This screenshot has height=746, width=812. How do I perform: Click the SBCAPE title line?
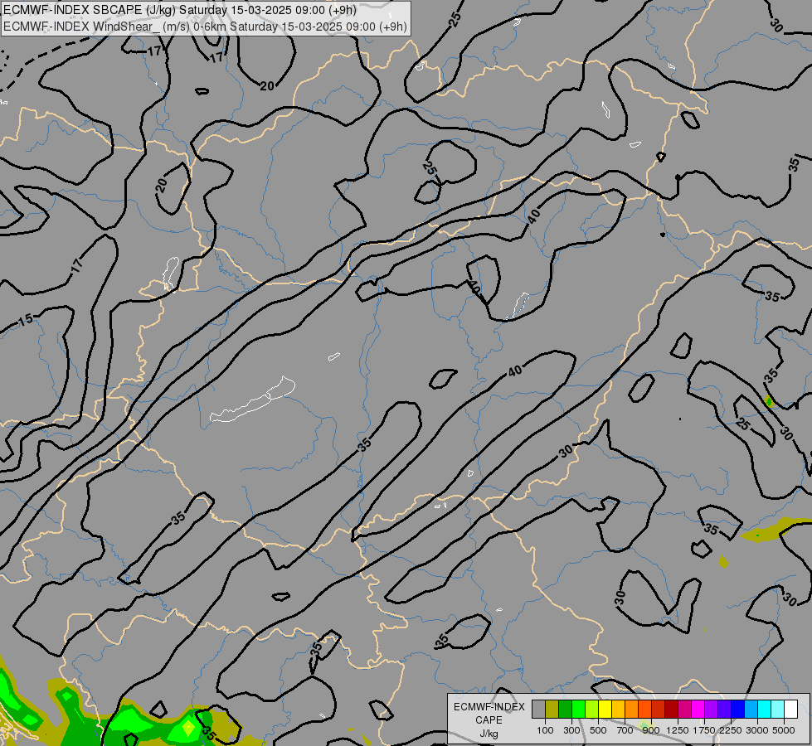[180, 10]
